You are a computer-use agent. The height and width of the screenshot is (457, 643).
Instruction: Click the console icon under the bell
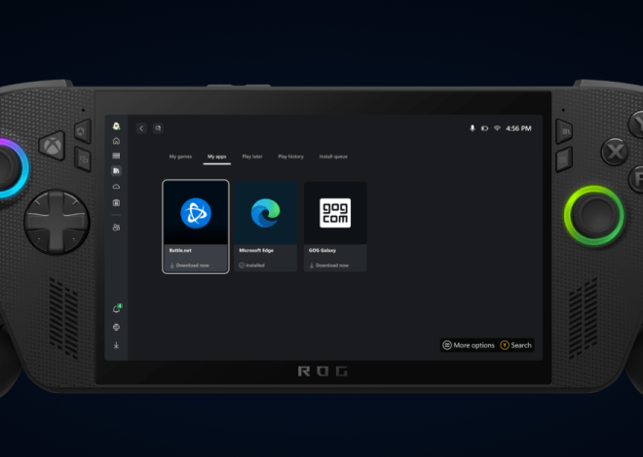click(x=117, y=327)
